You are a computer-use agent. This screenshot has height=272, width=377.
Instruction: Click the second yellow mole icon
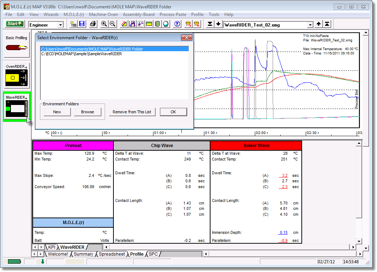[197, 24]
